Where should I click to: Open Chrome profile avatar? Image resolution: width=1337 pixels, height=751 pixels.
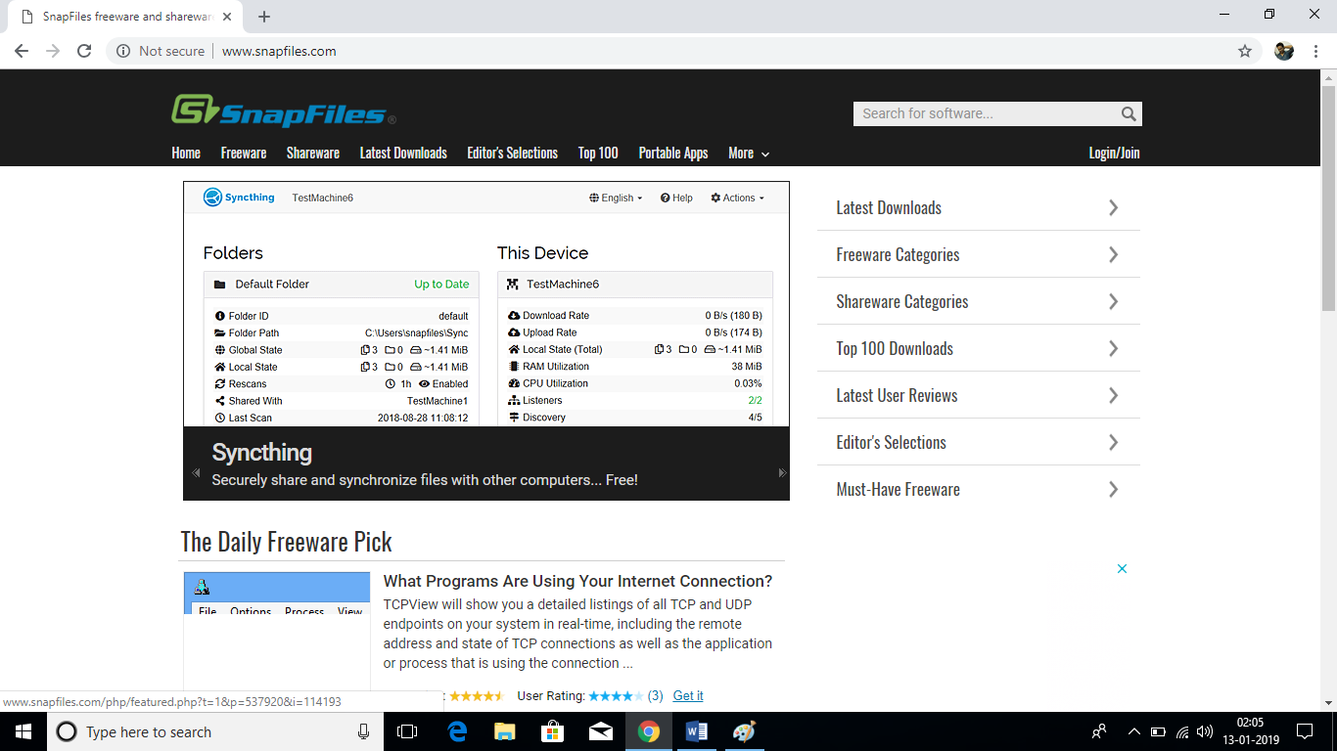coord(1284,51)
